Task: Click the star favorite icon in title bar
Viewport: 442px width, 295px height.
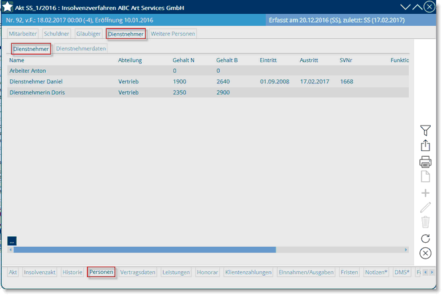Action: [x=7, y=7]
